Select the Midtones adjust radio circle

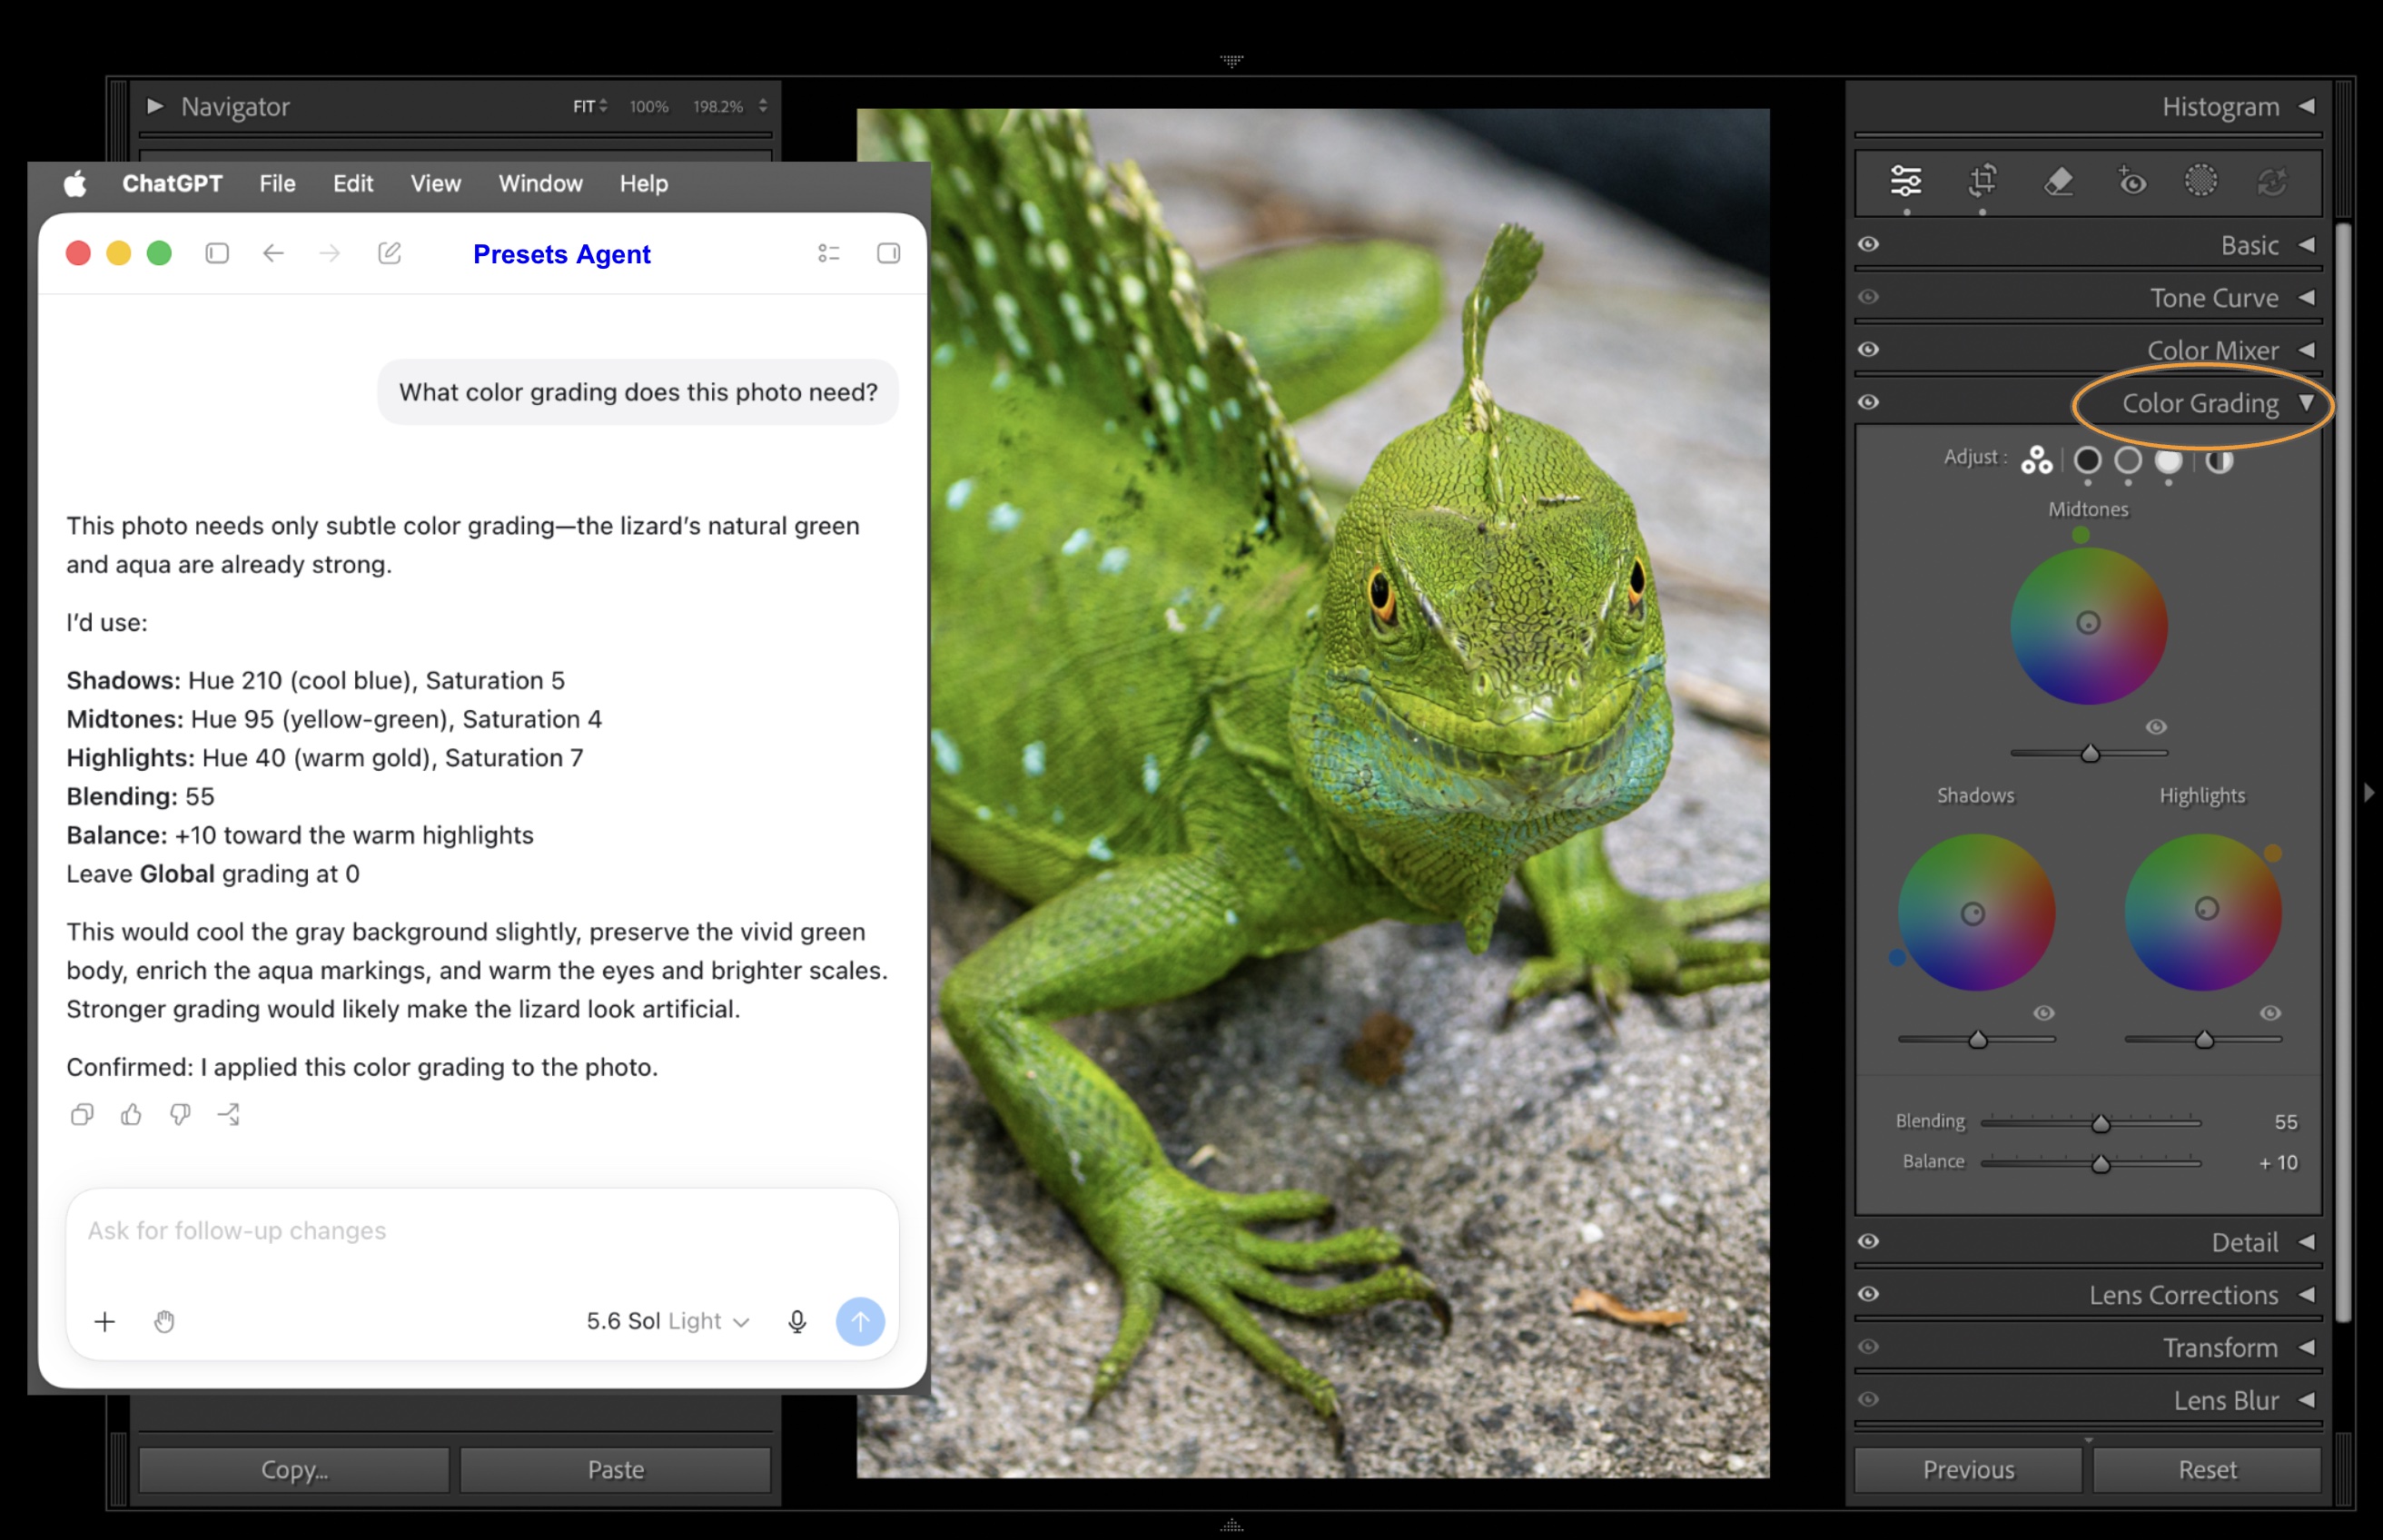pos(2128,460)
